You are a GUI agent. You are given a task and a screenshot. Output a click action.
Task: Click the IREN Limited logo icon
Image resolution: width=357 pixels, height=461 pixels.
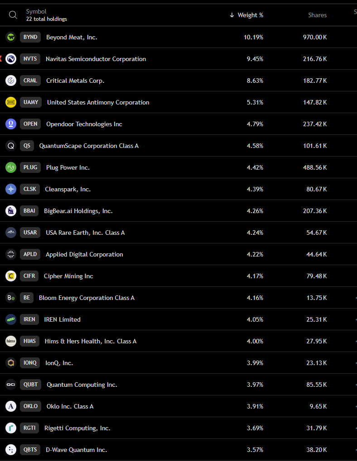pos(11,319)
